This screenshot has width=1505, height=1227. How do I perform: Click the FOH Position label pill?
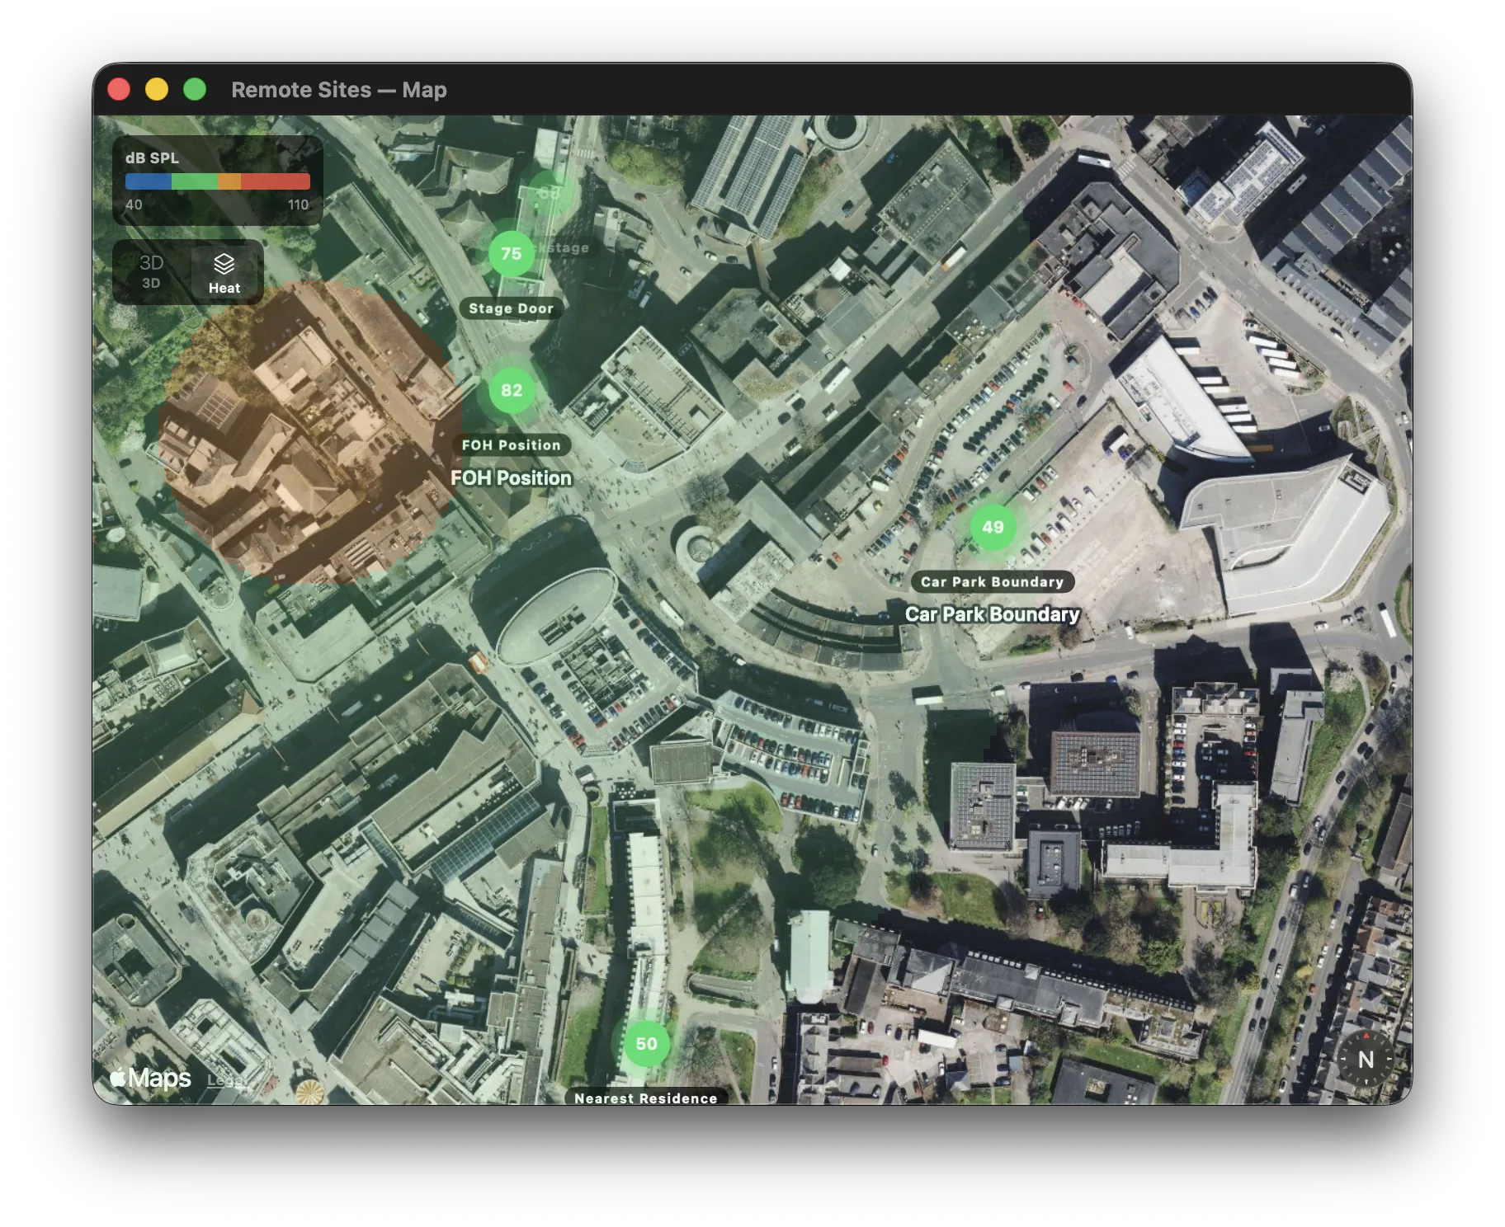coord(512,445)
